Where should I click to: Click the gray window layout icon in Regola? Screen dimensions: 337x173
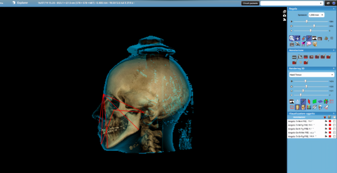320,39
